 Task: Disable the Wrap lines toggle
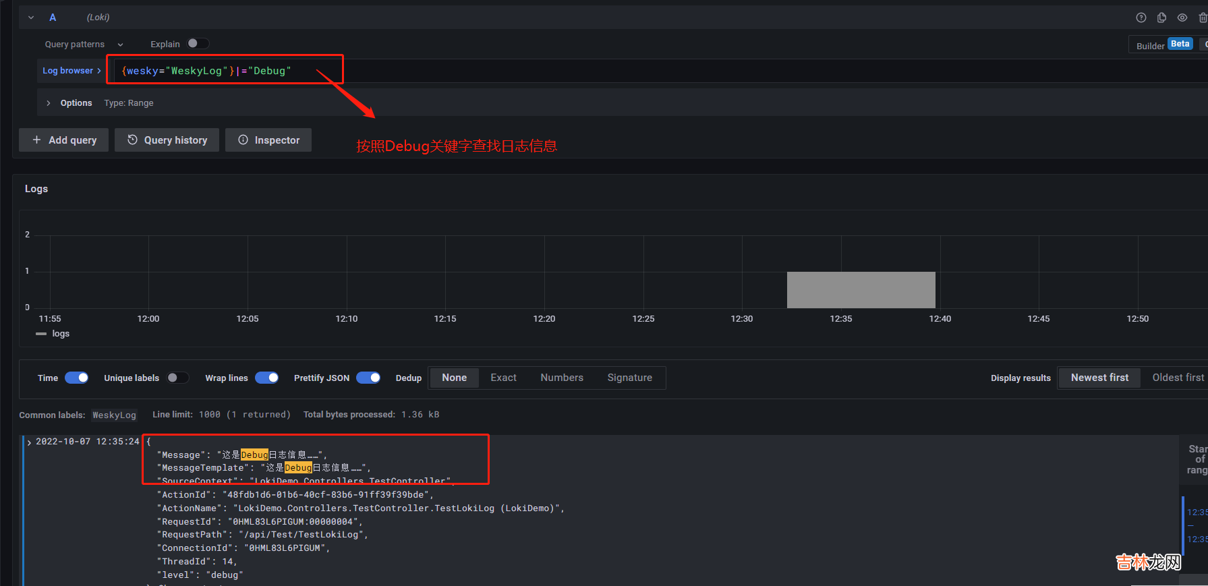(267, 378)
